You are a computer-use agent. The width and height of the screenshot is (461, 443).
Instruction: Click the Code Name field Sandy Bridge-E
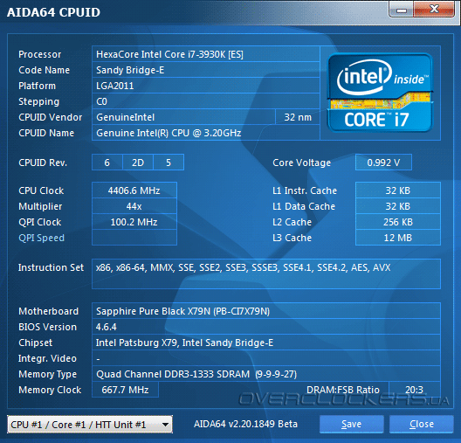[206, 70]
